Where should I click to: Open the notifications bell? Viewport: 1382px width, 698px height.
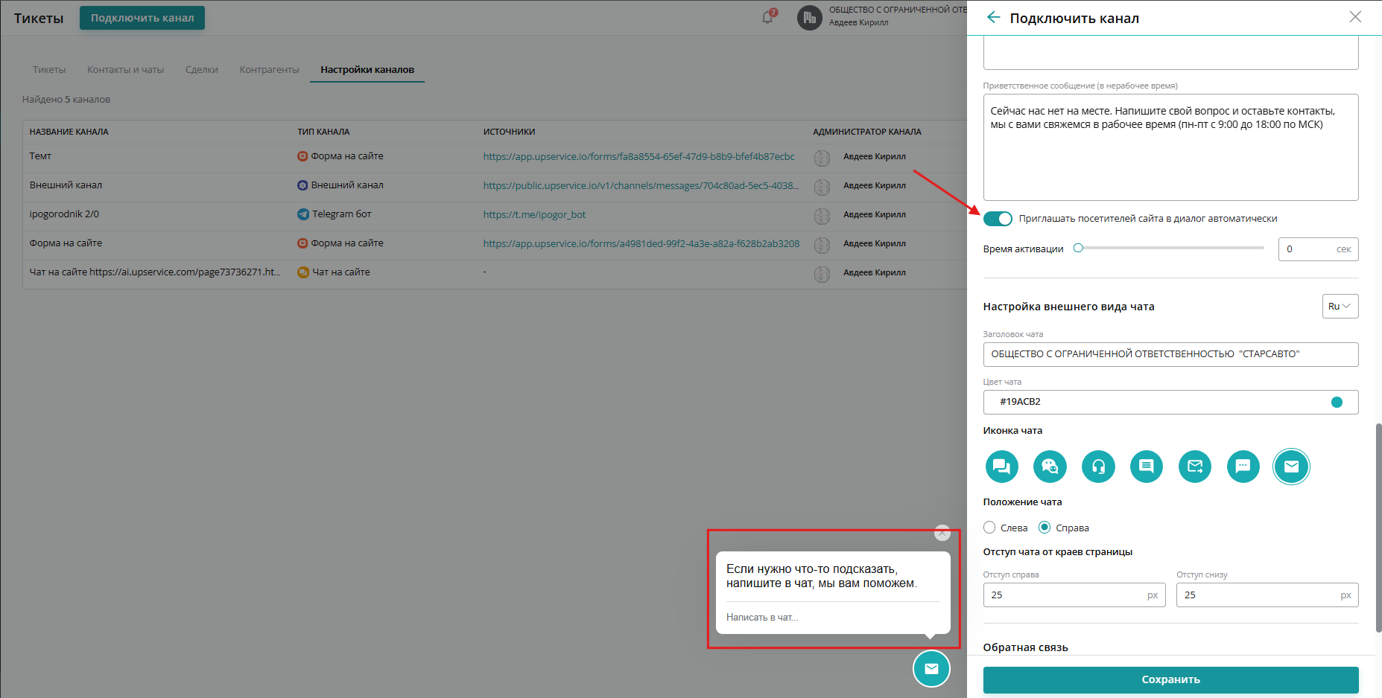[768, 17]
